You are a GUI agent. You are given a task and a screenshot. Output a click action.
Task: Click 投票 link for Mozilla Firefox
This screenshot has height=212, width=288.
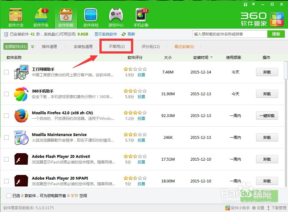tap(141, 119)
